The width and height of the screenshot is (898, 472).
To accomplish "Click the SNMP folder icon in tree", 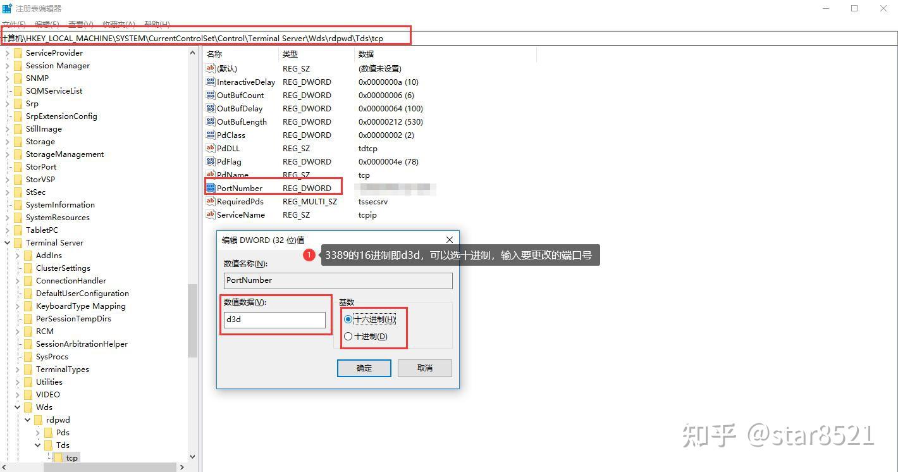I will [x=18, y=78].
